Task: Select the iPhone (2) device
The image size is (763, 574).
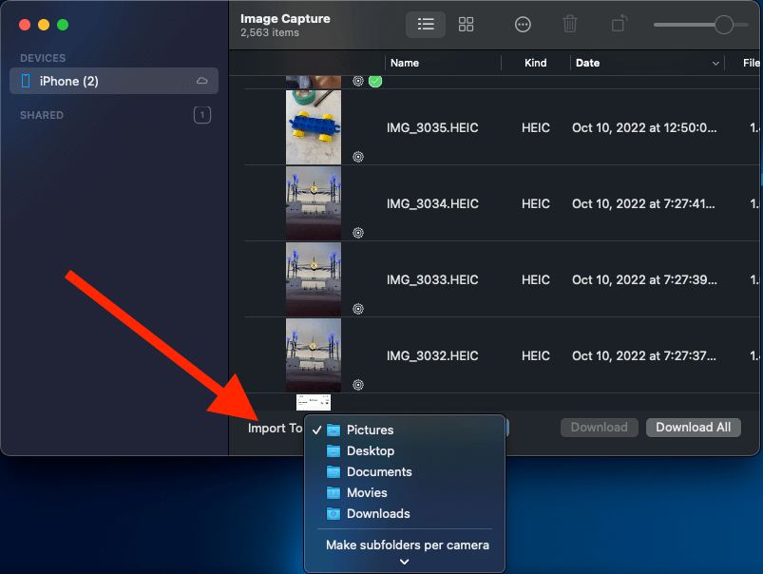Action: click(114, 81)
